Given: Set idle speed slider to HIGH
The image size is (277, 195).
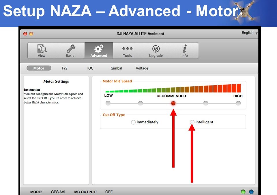Looking at the screenshot, I should point(238,103).
